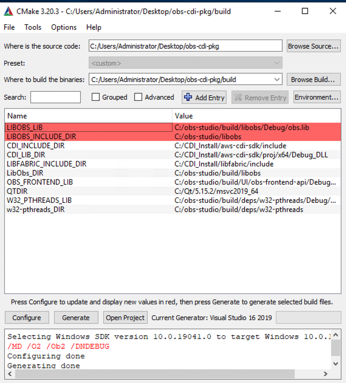346x383 pixels.
Task: Click the value C:/obs-studio/libobs
Action: (x=208, y=137)
